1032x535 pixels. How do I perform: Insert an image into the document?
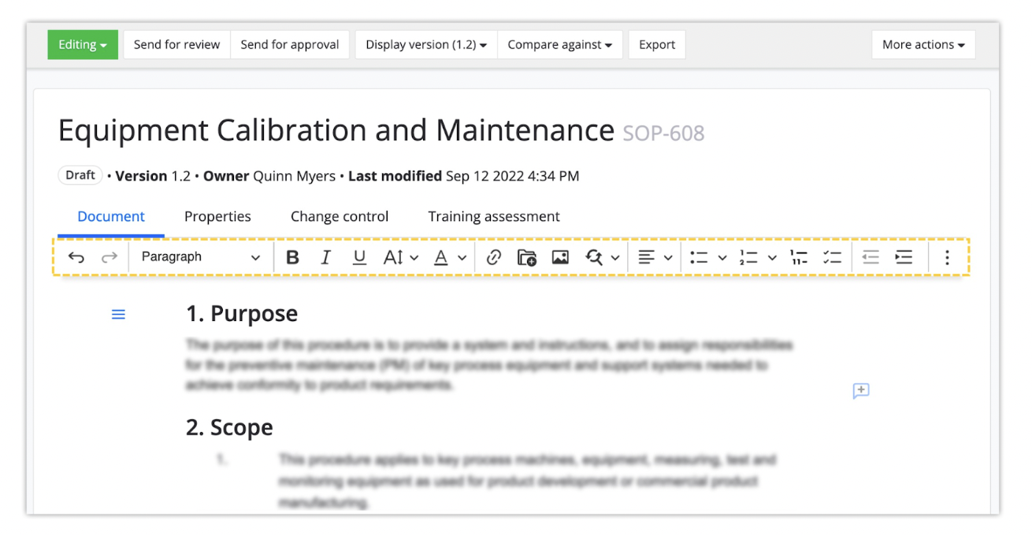[561, 257]
